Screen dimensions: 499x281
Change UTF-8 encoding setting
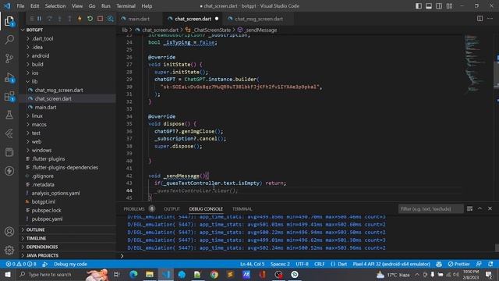pyautogui.click(x=302, y=264)
